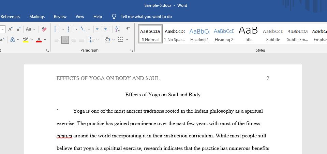The height and width of the screenshot is (154, 327).
Task: Apply paragraph shading with paint bucket
Action: 107,40
